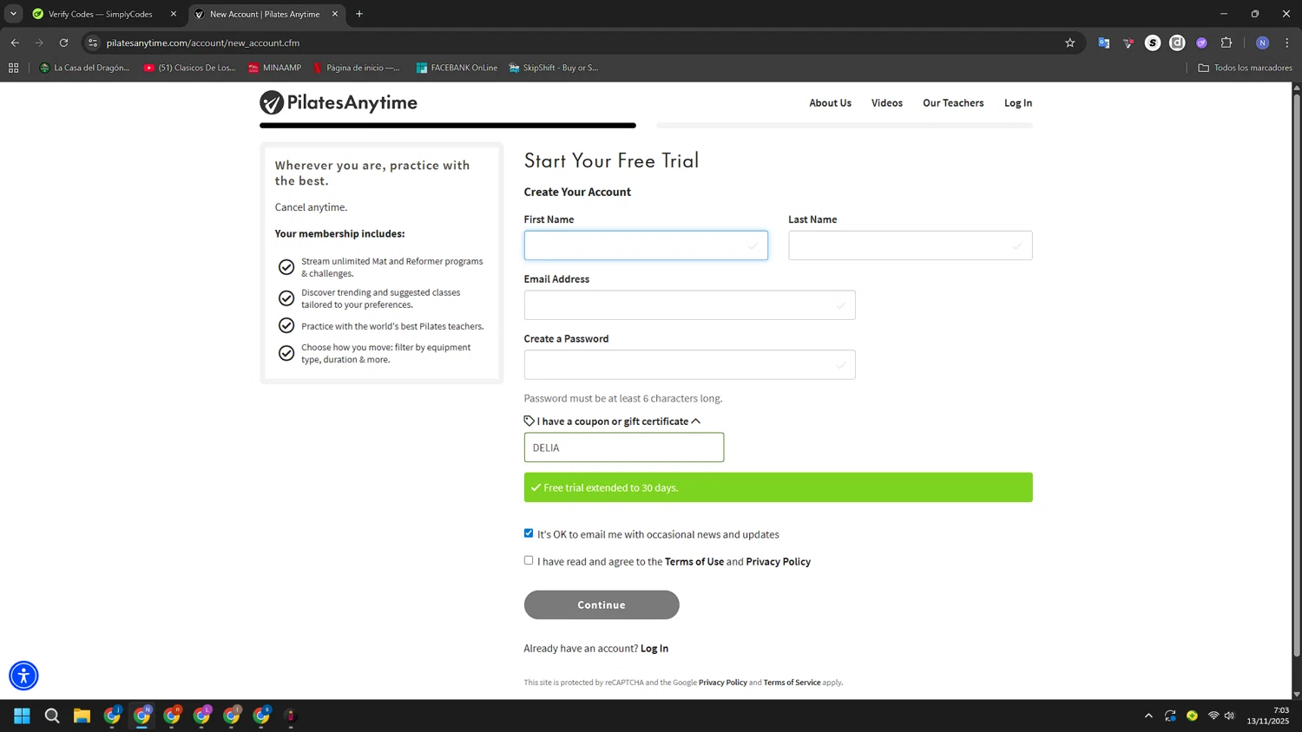
Task: Open the MINAAMP bookmark
Action: (275, 68)
